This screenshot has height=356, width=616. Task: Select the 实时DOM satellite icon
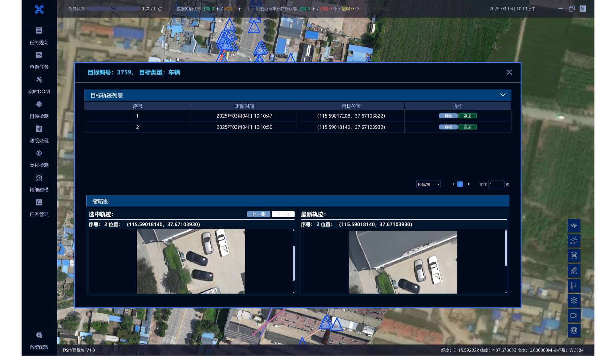click(x=39, y=80)
